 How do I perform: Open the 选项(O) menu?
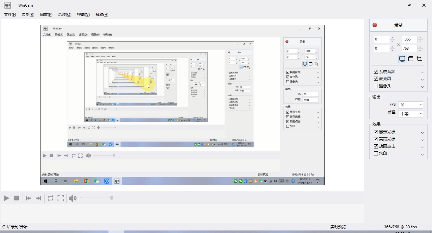click(65, 15)
